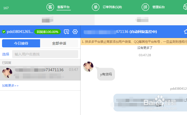Click the 选择 link

(6, 54)
